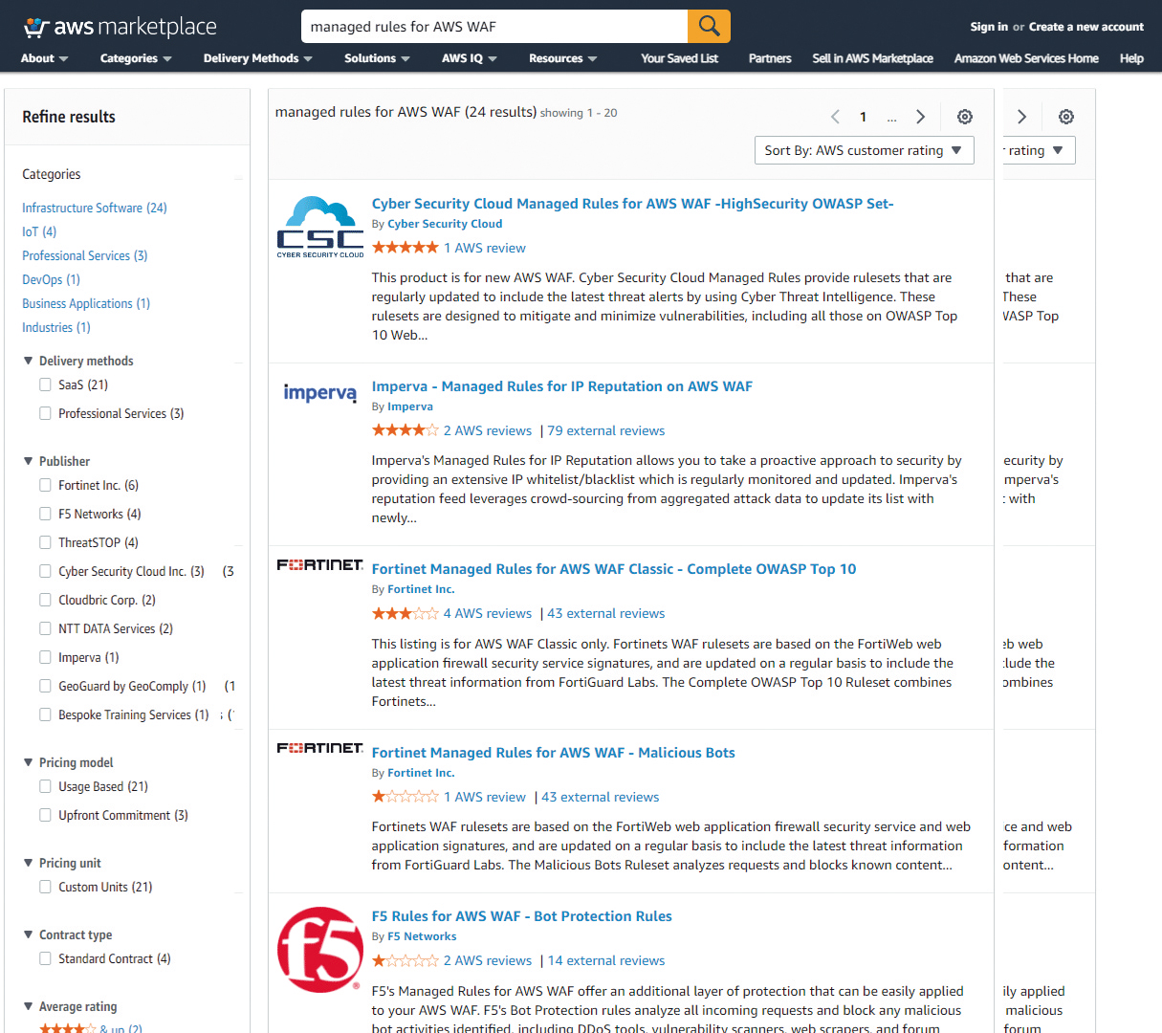Click the Cyber Security Cloud logo

point(320,227)
